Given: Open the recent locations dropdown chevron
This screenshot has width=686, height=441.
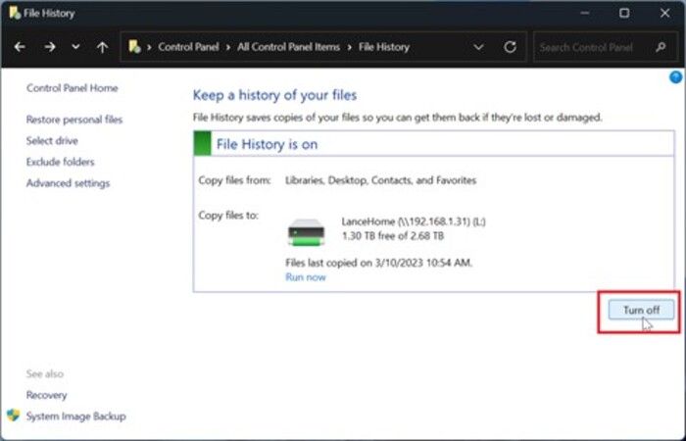Looking at the screenshot, I should (x=75, y=47).
